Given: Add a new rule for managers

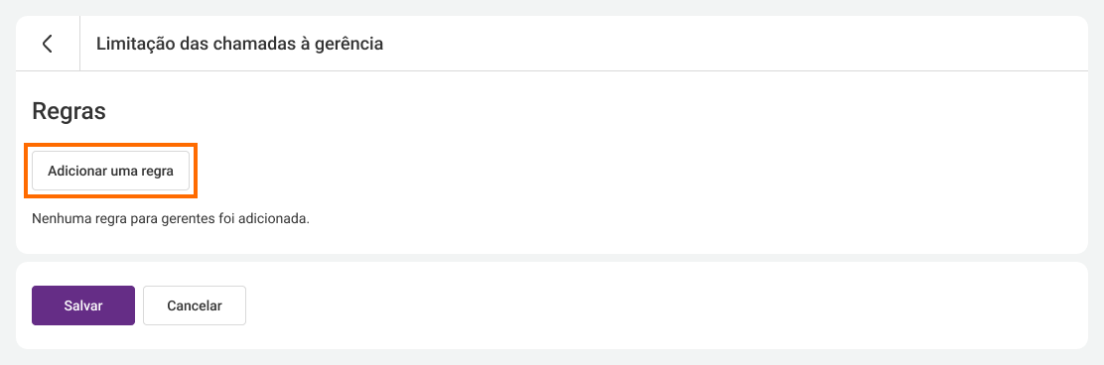Looking at the screenshot, I should coord(110,171).
